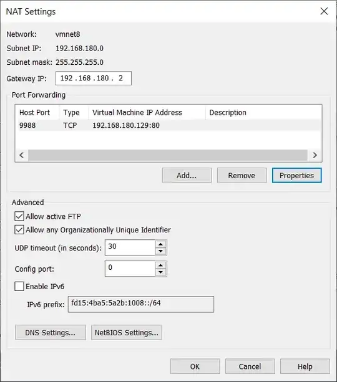Viewport: 337px width, 382px height.
Task: Click the Description column header
Action: click(263, 113)
